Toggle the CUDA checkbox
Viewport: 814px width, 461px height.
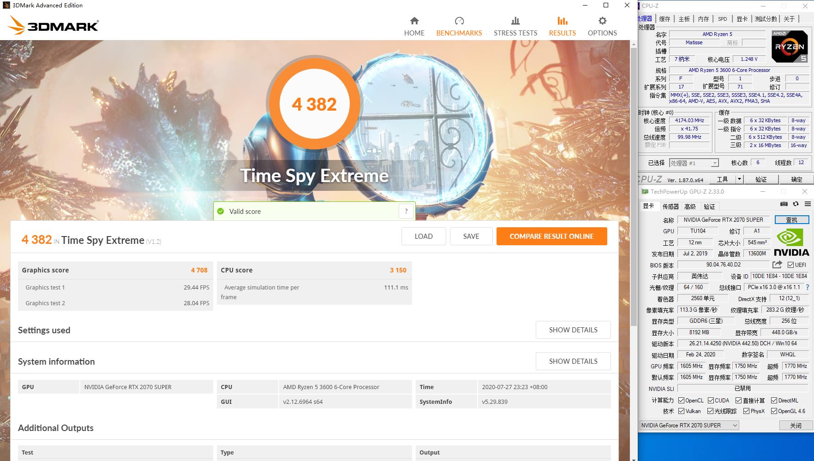(711, 401)
